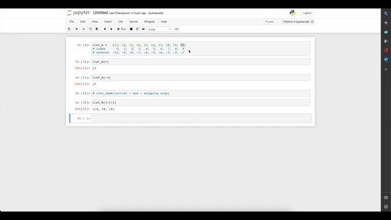Click the list_A definition cell
Image resolution: width=391 pixels, height=220 pixels.
pos(201,49)
